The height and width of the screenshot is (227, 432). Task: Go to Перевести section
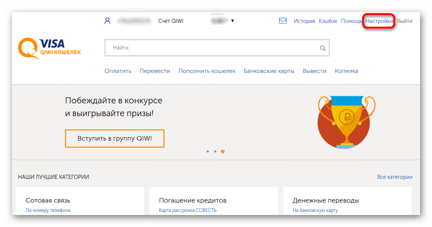[x=155, y=71]
